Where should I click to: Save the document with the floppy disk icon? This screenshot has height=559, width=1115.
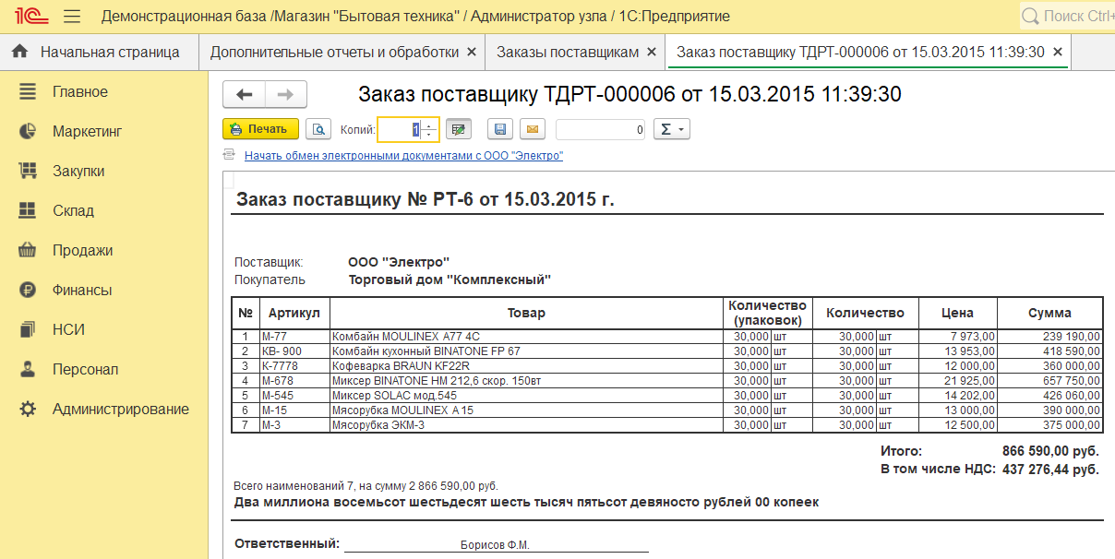click(500, 129)
